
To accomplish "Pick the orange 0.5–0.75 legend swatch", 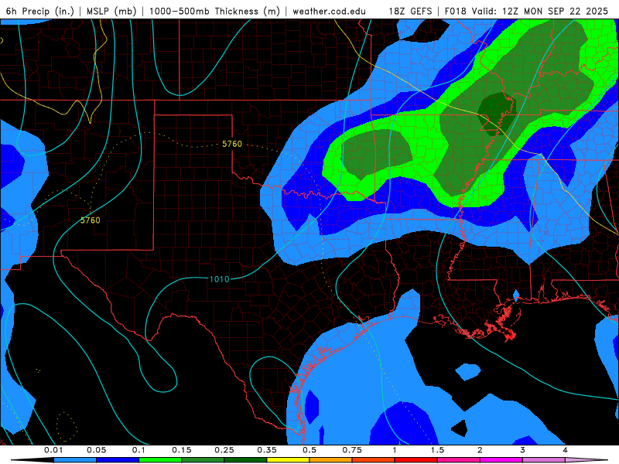I will tap(331, 460).
